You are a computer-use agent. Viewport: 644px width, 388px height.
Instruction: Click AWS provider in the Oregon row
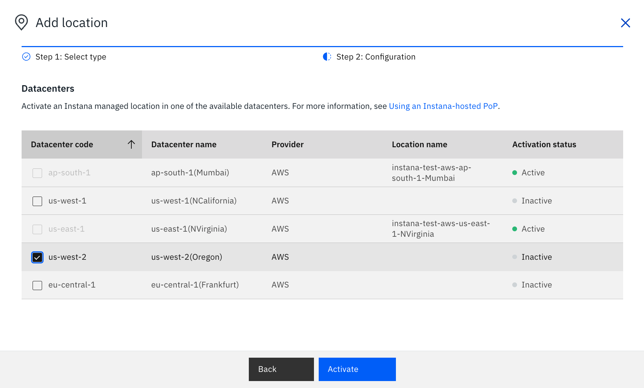click(x=280, y=257)
